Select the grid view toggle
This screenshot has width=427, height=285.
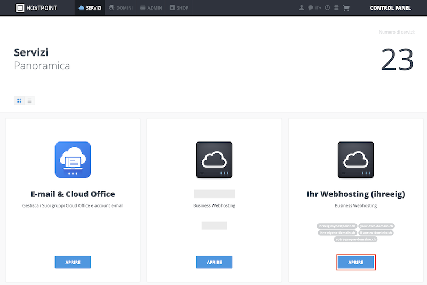click(19, 101)
